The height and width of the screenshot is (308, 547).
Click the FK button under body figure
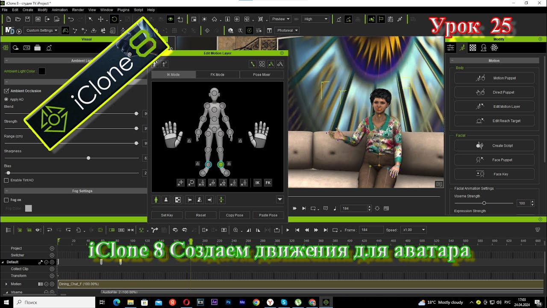pos(268,183)
